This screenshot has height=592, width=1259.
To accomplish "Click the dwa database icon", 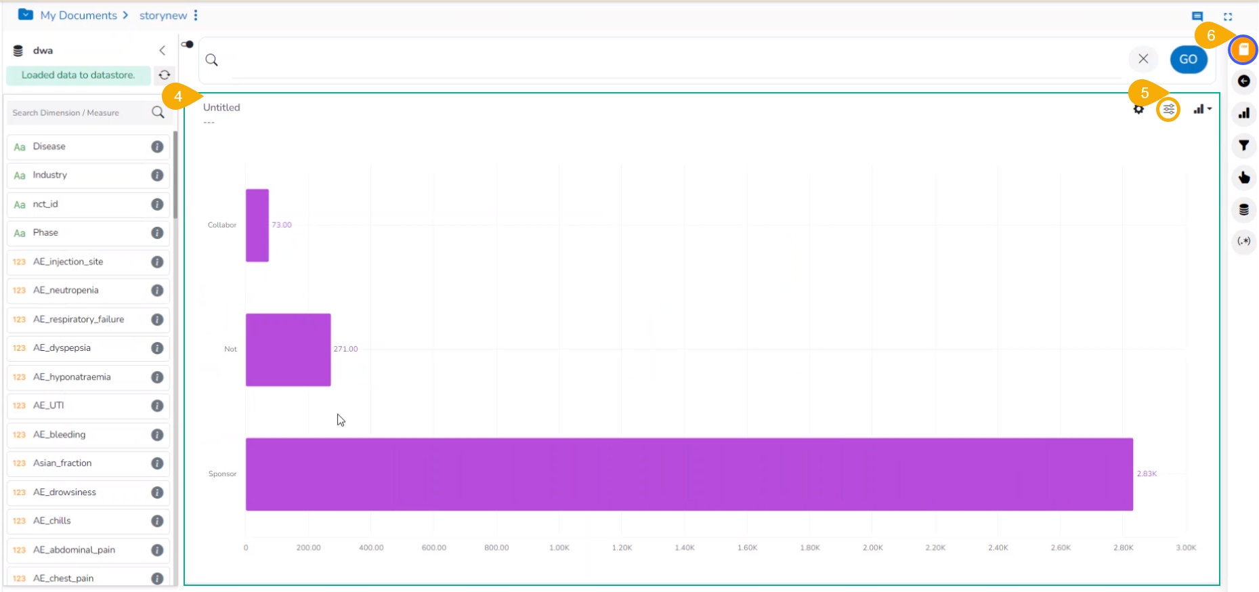I will pyautogui.click(x=18, y=51).
